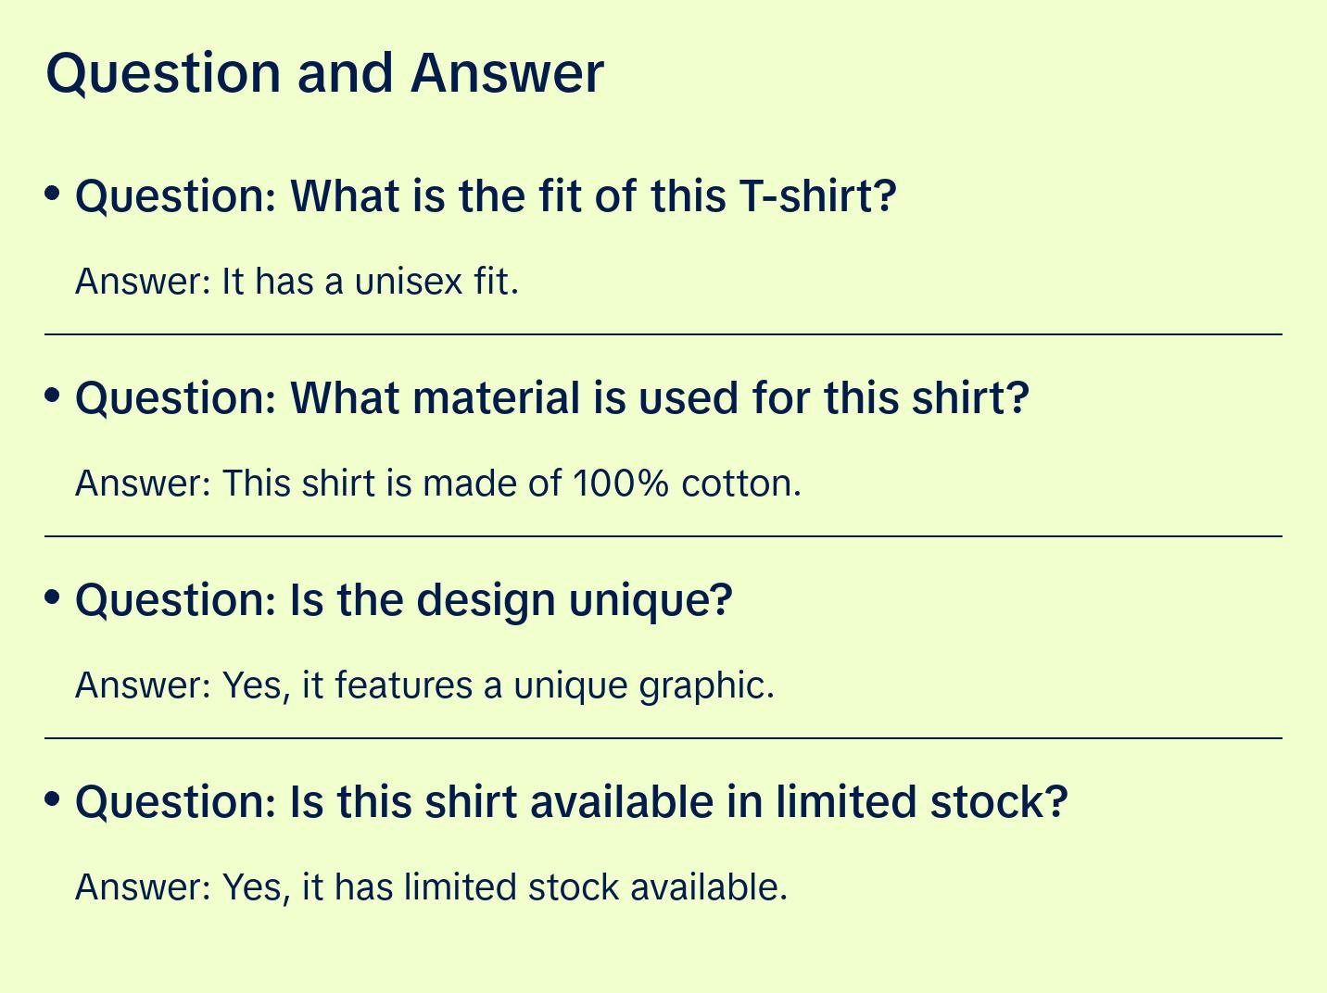The image size is (1327, 993).
Task: Click the answer about unisex fit
Action: click(x=297, y=282)
